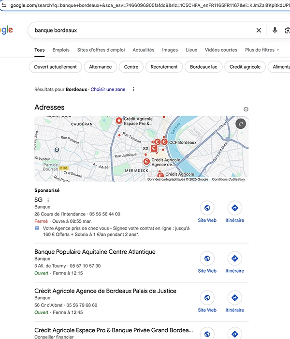Expand the 'Plus de filtres' dropdown
Screen dimensions: 290x339
pos(262,50)
